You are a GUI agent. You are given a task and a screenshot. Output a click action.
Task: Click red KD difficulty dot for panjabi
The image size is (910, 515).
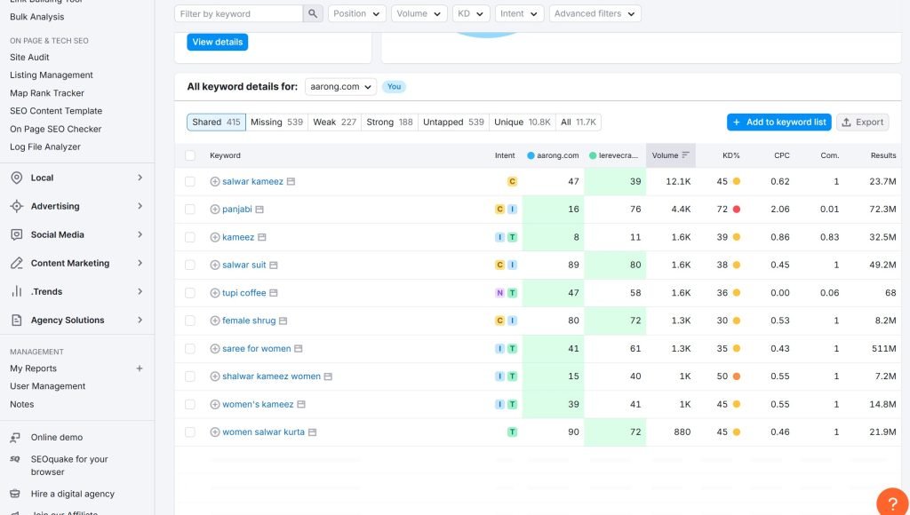click(736, 210)
